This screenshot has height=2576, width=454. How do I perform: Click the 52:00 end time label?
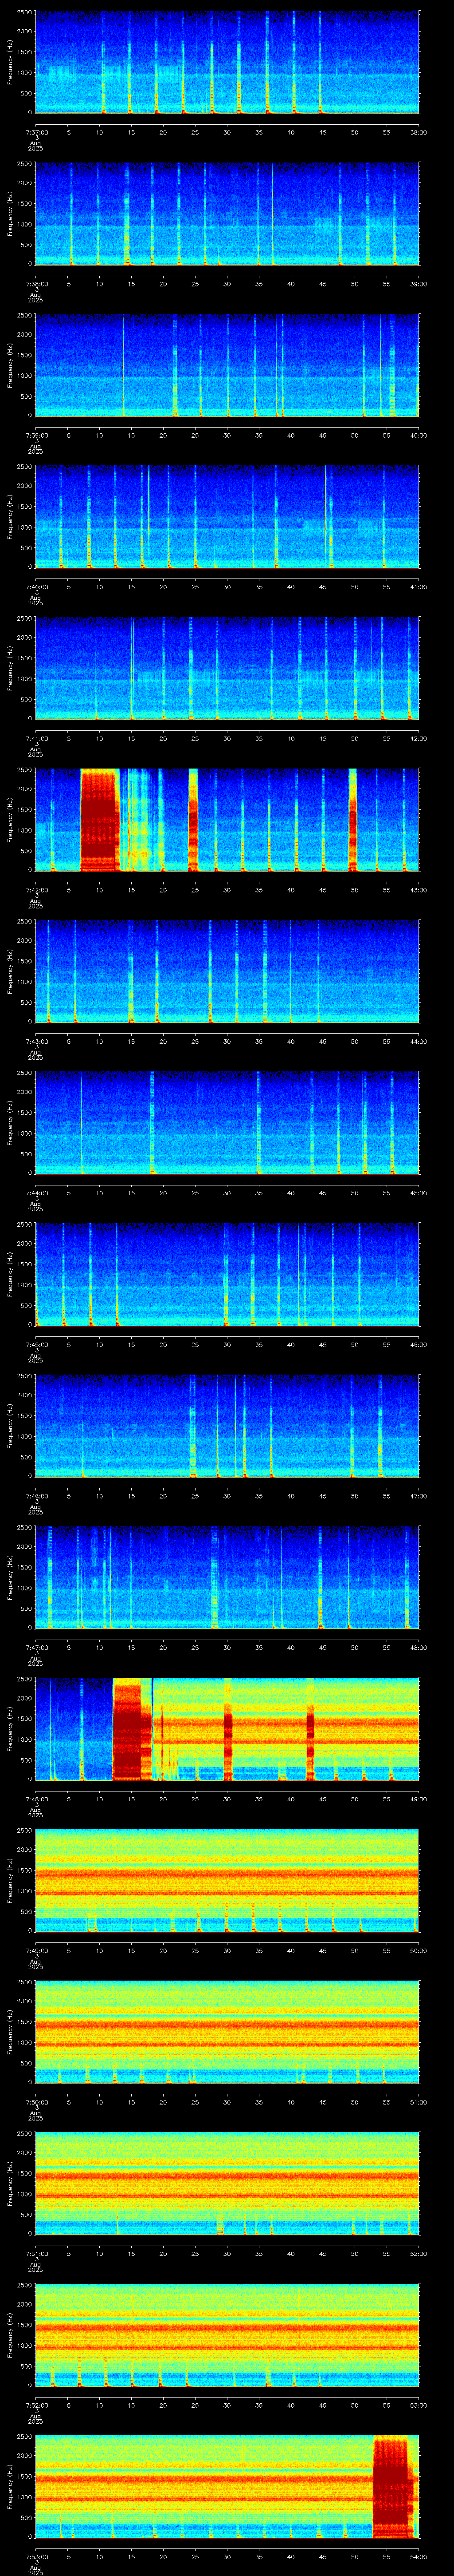click(419, 2253)
